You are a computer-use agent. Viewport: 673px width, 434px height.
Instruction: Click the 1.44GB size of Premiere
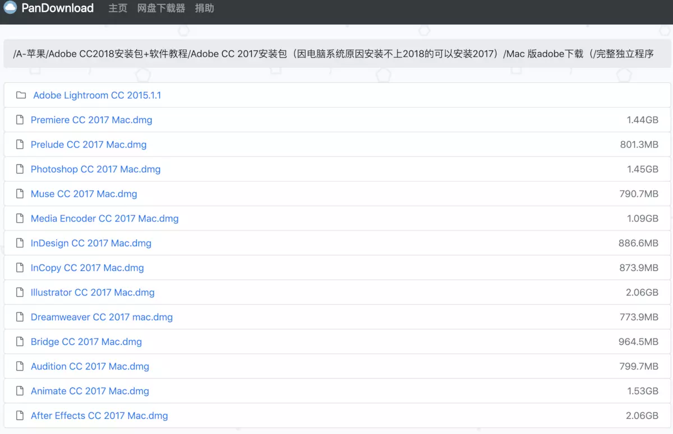tap(643, 120)
